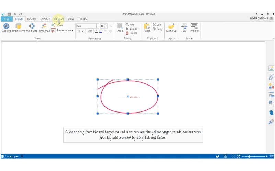Redo the last undone action
The image size is (275, 171).
(x=21, y=14)
